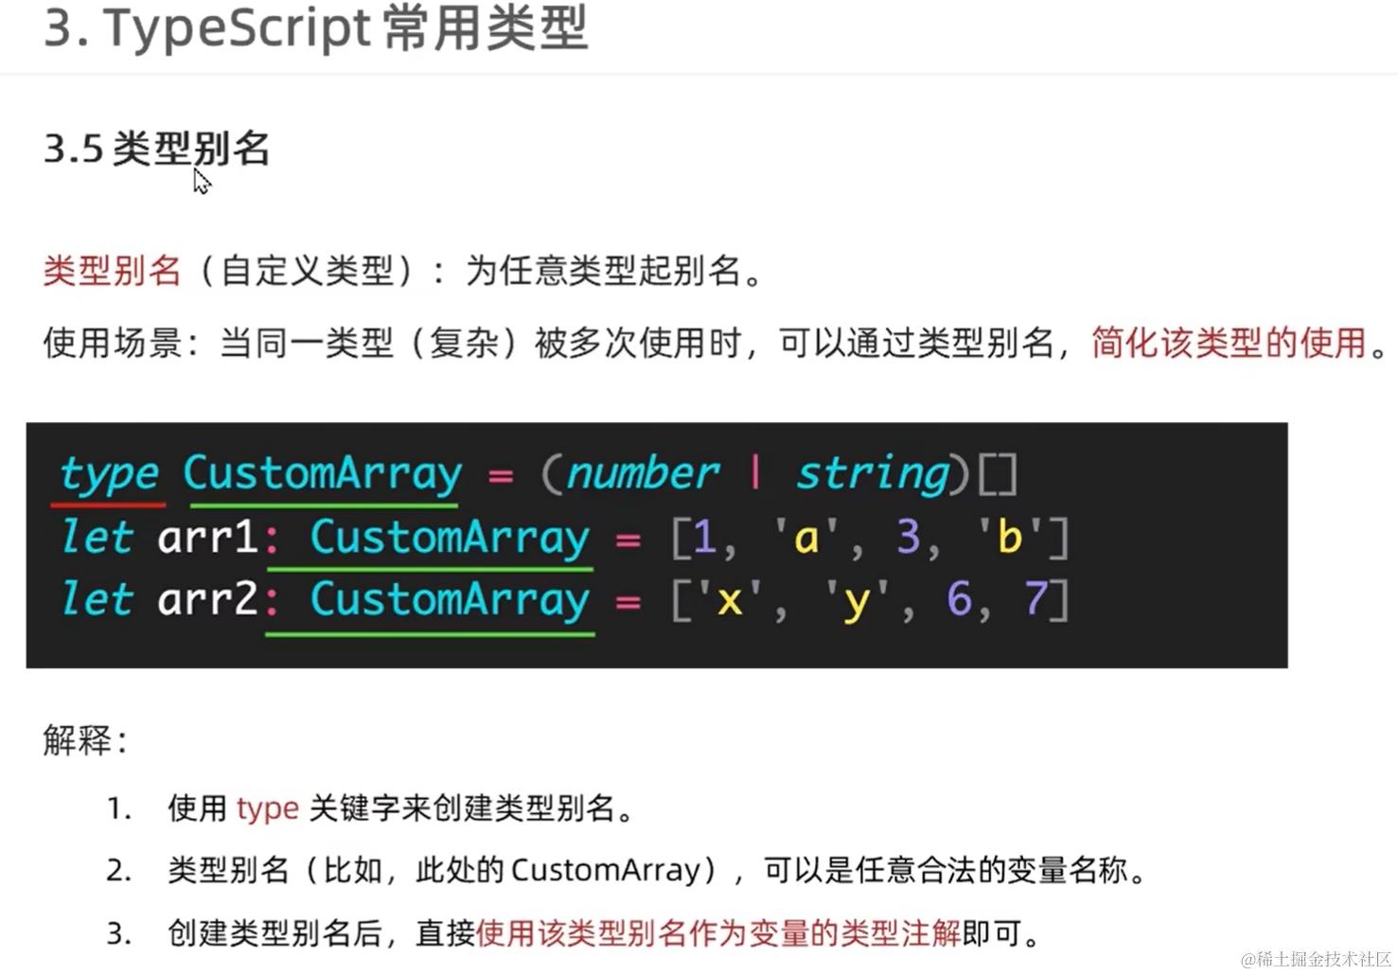Click the array value "[1, 'a', 3, 'b']"
Viewport: 1398px width, 975px height.
(x=870, y=537)
